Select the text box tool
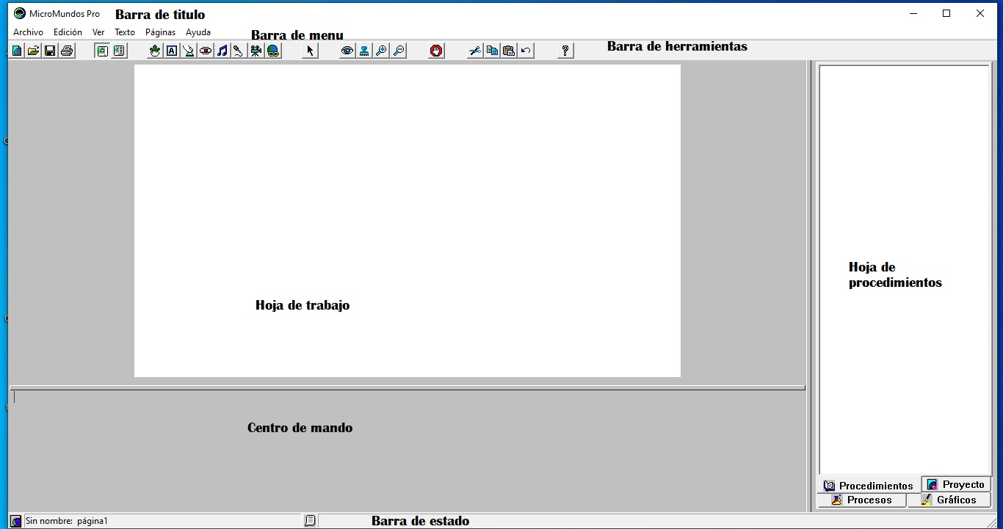The image size is (1003, 529). [171, 51]
